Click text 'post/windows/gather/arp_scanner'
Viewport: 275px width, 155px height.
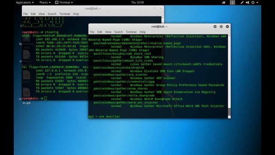pyautogui.click(x=120, y=74)
